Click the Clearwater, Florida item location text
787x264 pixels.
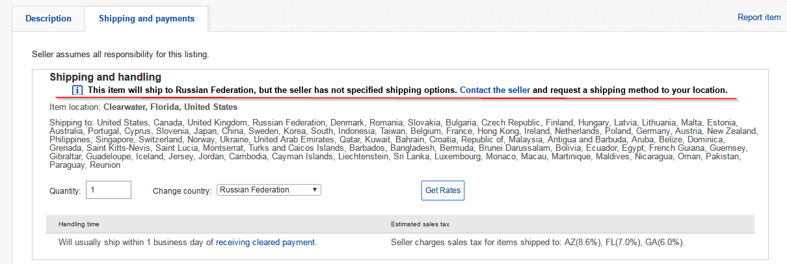click(170, 107)
